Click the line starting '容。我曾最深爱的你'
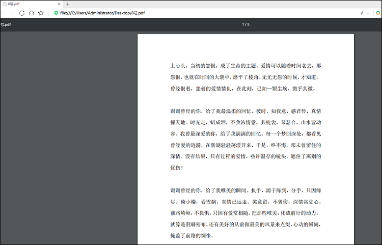The height and width of the screenshot is (245, 382). coord(245,134)
